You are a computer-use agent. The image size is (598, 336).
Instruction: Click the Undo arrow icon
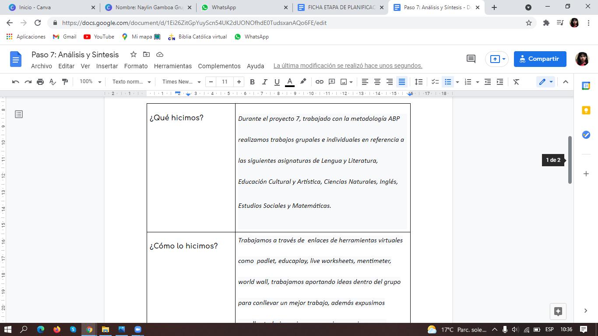pos(16,82)
